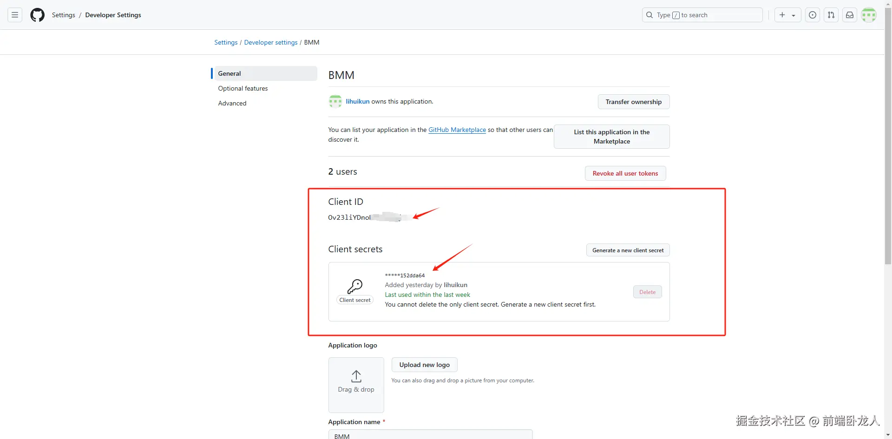Open Developer settings breadcrumb link
This screenshot has width=892, height=439.
click(271, 42)
